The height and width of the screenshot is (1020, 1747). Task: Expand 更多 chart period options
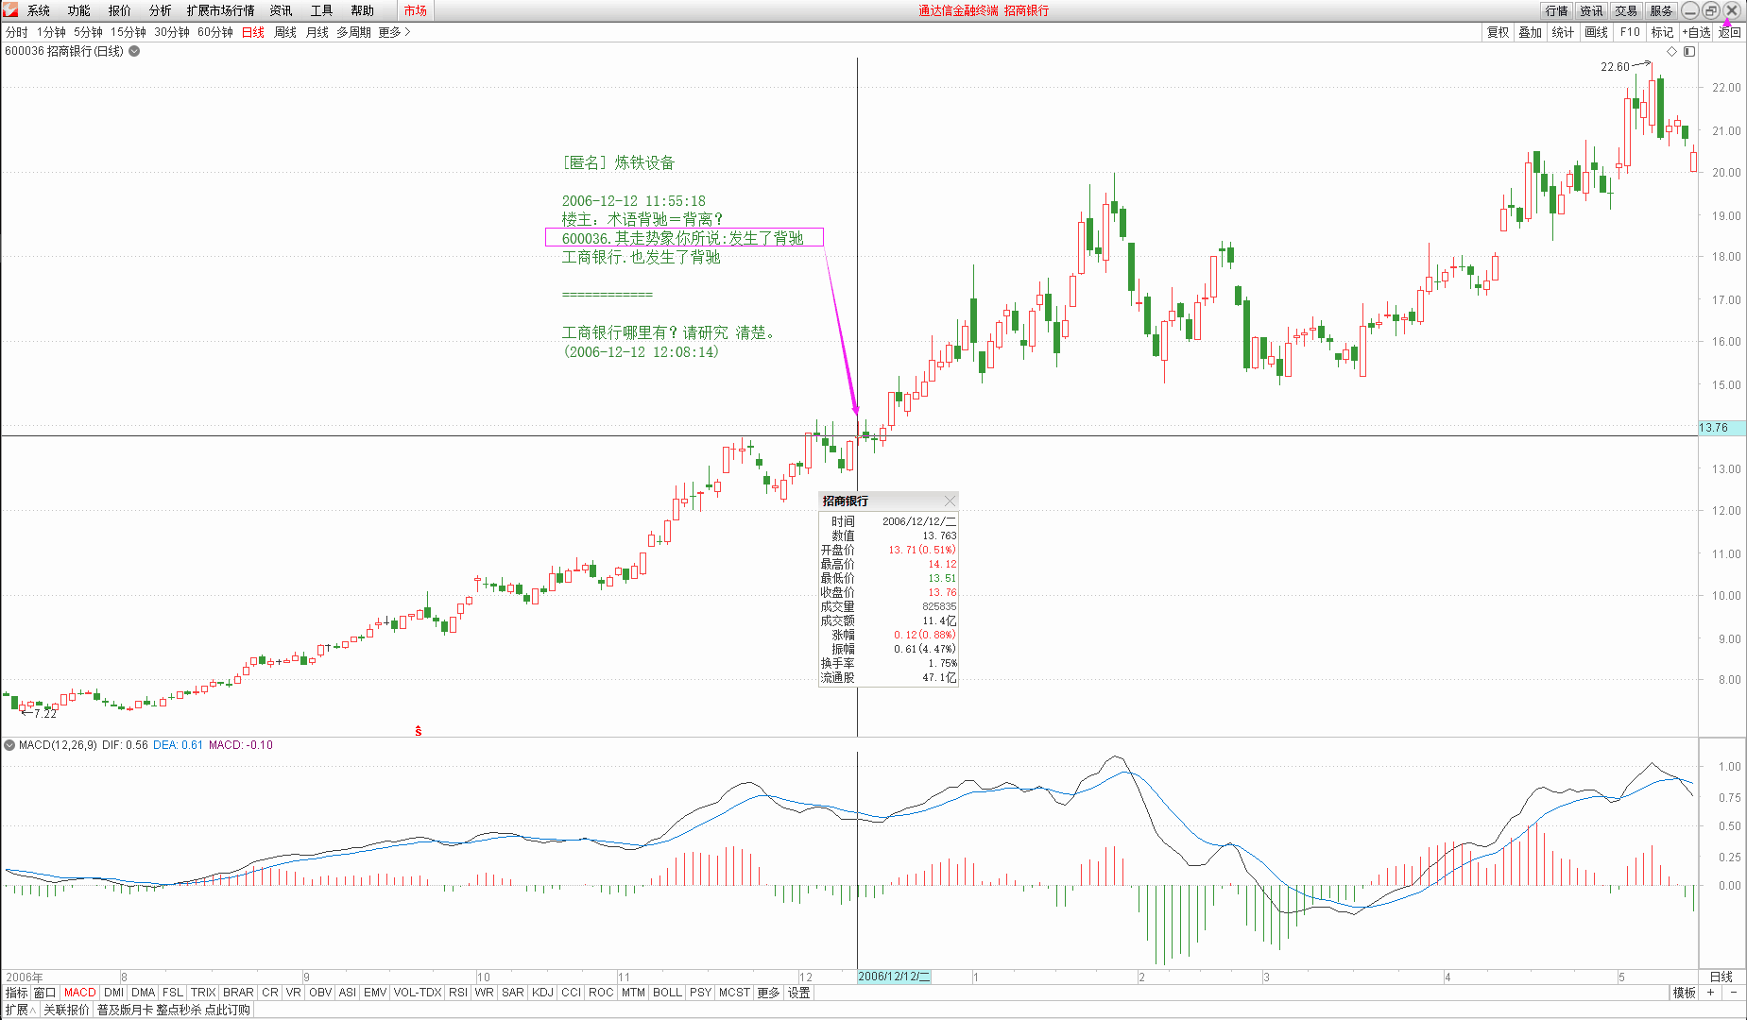[x=394, y=32]
